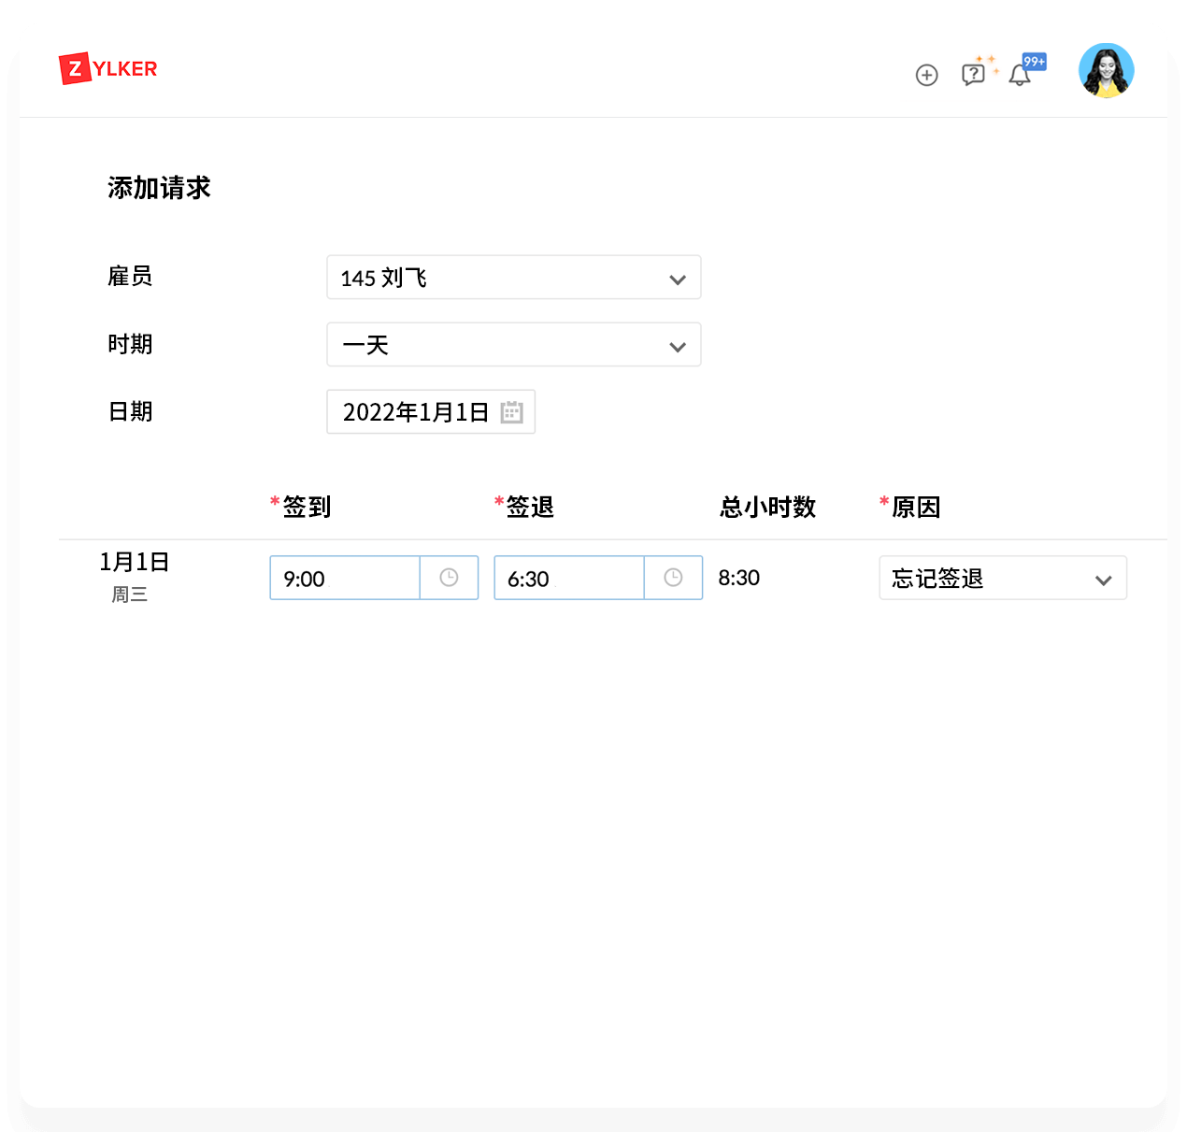
Task: Click the clock icon beside 6:30
Action: pos(673,578)
